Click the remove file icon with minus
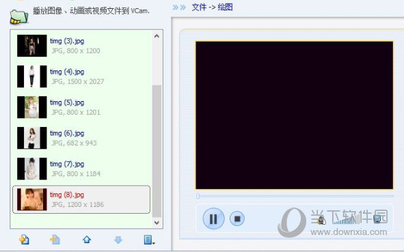The width and height of the screenshot is (404, 252). tap(55, 240)
